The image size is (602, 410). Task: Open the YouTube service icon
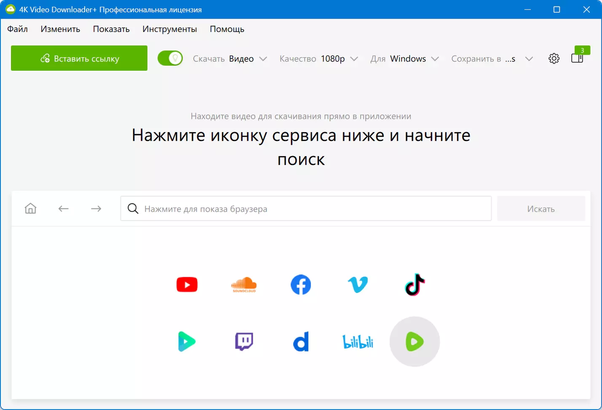[187, 285]
